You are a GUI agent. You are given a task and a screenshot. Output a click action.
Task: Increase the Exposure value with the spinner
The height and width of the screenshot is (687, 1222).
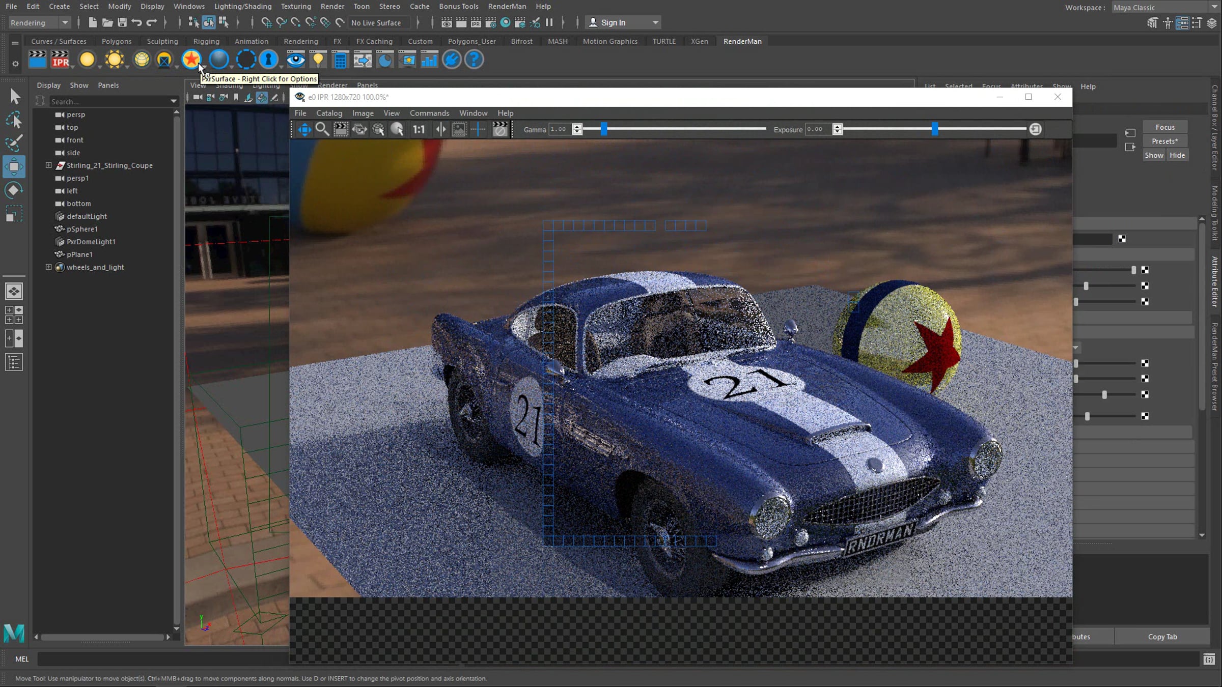837,127
